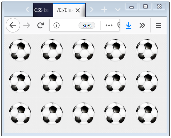Select the /E:/Elex tab
The height and width of the screenshot is (138, 171).
pyautogui.click(x=65, y=10)
